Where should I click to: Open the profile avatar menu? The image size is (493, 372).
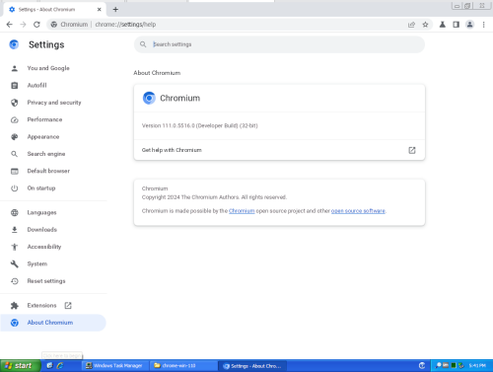(470, 25)
